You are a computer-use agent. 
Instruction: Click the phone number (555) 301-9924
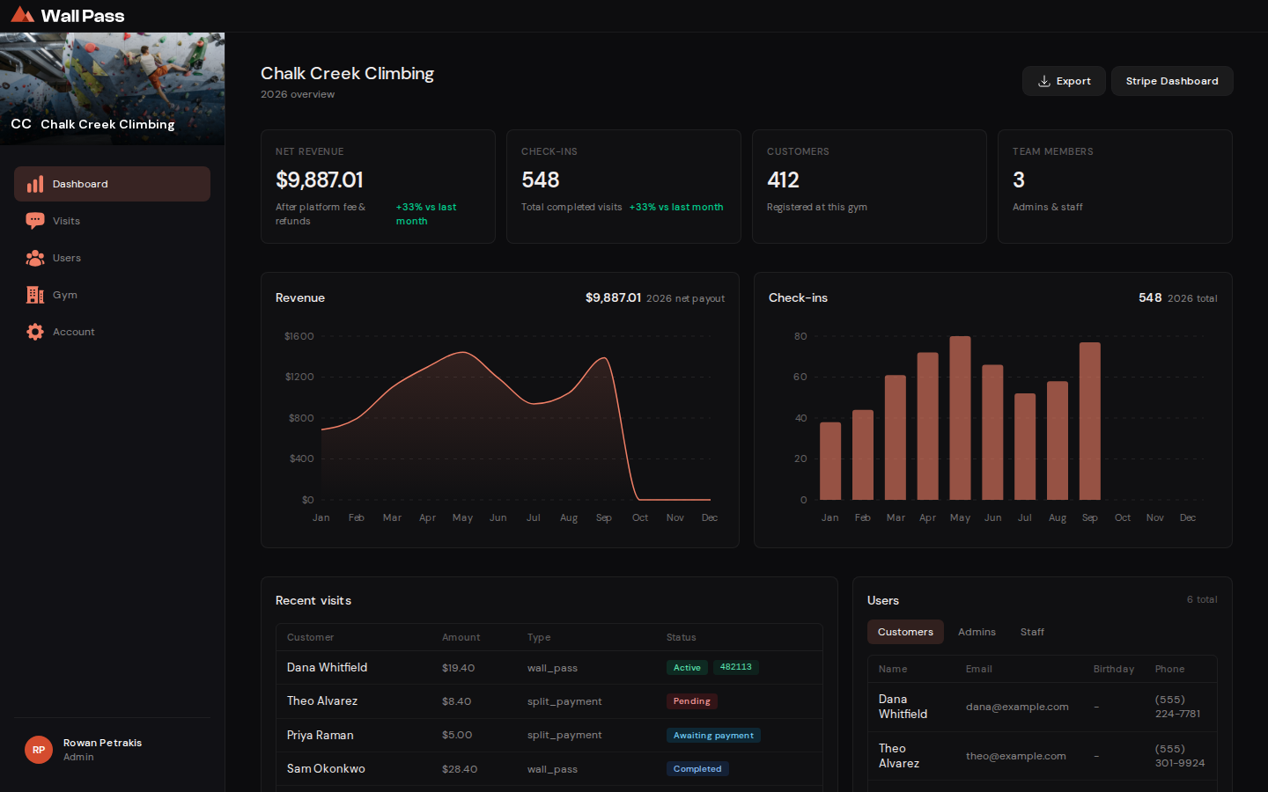pos(1180,756)
